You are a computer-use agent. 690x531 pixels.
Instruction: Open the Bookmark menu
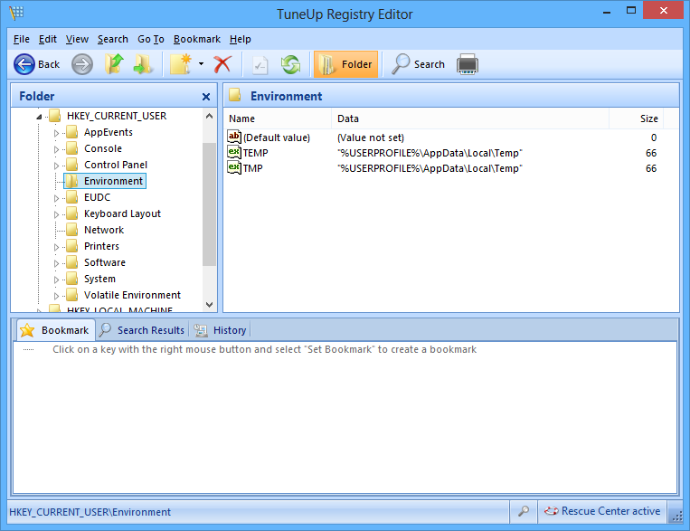point(197,39)
